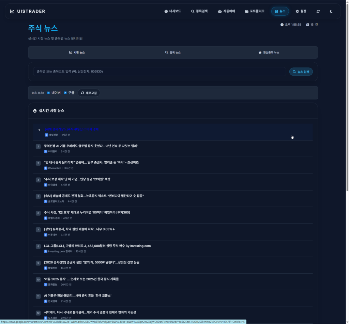Click the 새로고침 refresh button
Screen dimensions: 349x324
click(x=89, y=93)
